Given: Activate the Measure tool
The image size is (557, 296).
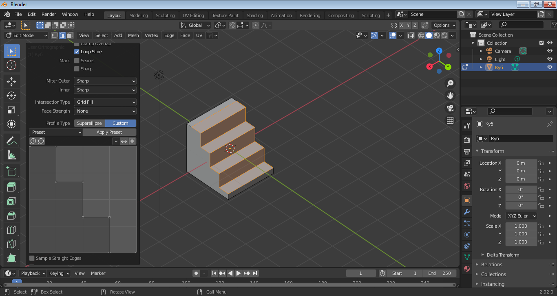Looking at the screenshot, I should [x=11, y=155].
